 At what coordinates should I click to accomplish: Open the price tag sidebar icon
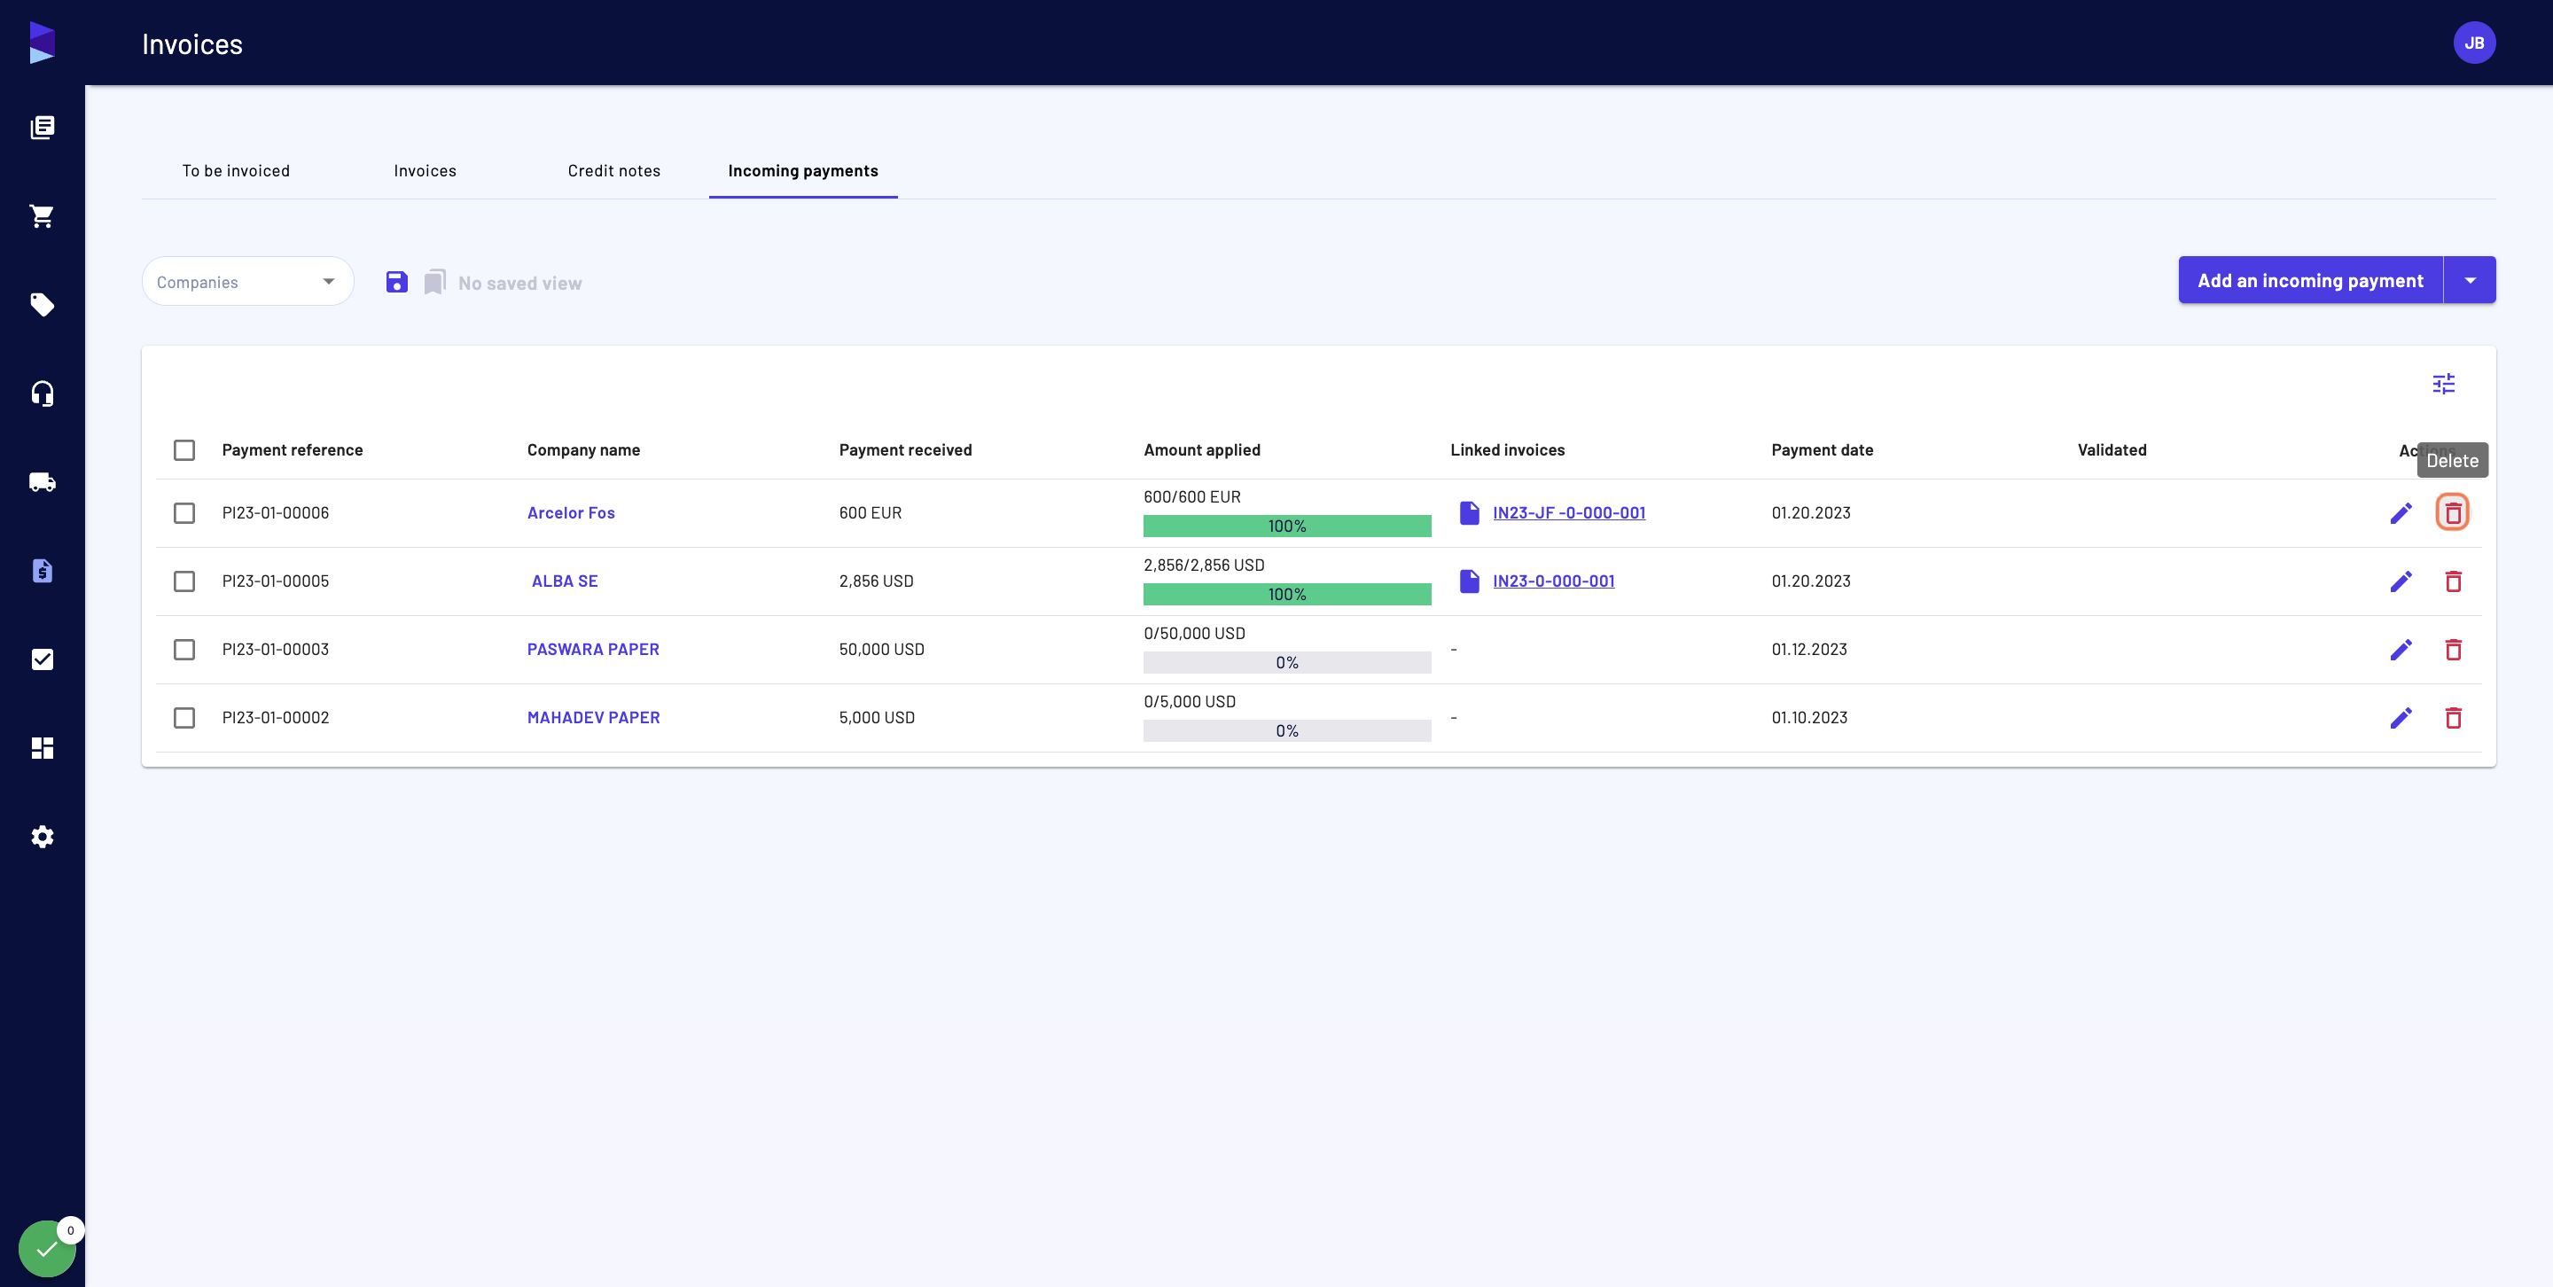pos(42,304)
